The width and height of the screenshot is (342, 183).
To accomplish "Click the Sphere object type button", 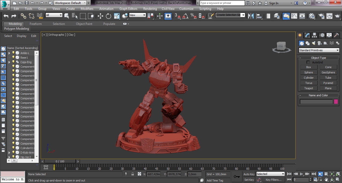I will (x=309, y=72).
